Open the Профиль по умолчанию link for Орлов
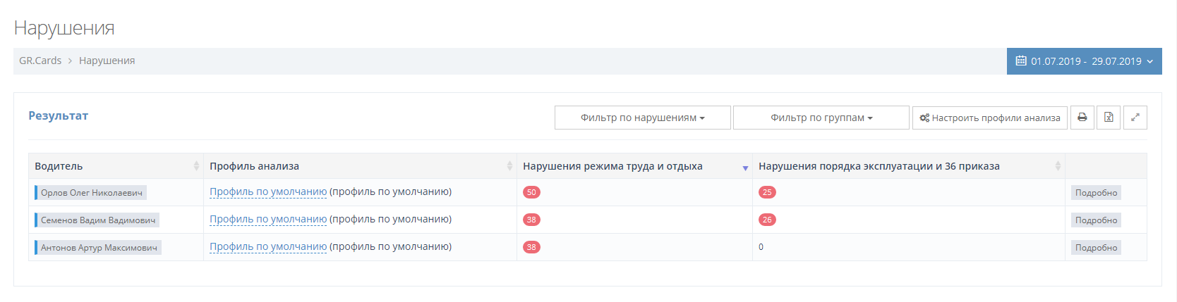Image resolution: width=1177 pixels, height=302 pixels. tap(268, 191)
